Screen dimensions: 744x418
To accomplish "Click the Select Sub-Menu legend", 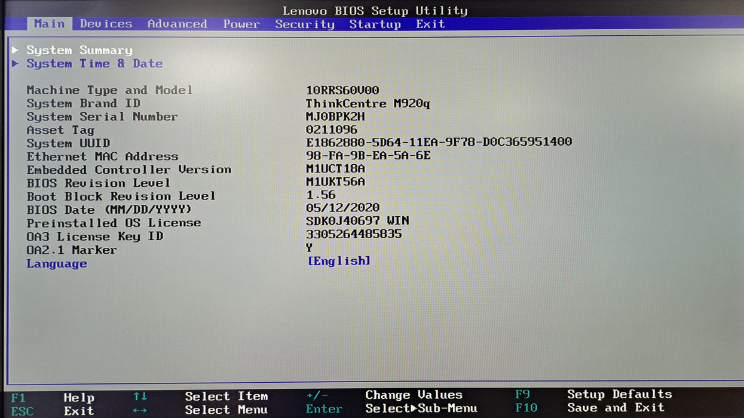I will (421, 408).
